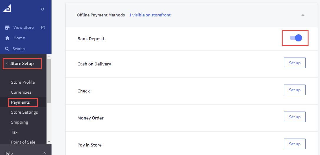
Task: Set up Check payment method
Action: click(x=294, y=90)
